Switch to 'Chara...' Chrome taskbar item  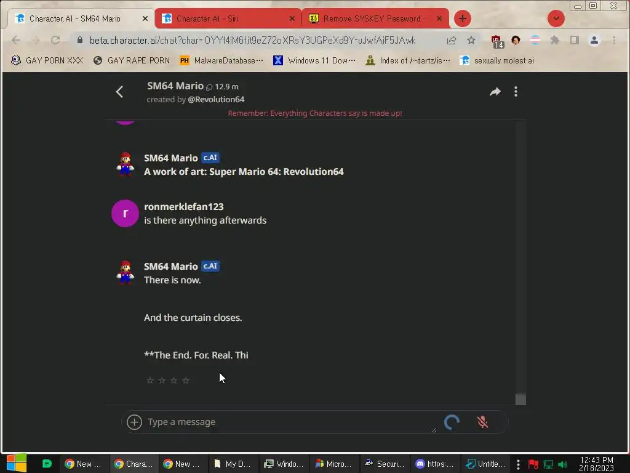click(x=133, y=464)
